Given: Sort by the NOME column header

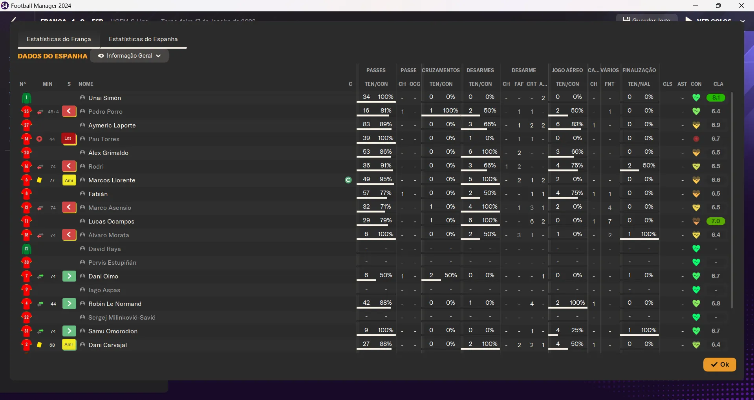Looking at the screenshot, I should pos(86,84).
